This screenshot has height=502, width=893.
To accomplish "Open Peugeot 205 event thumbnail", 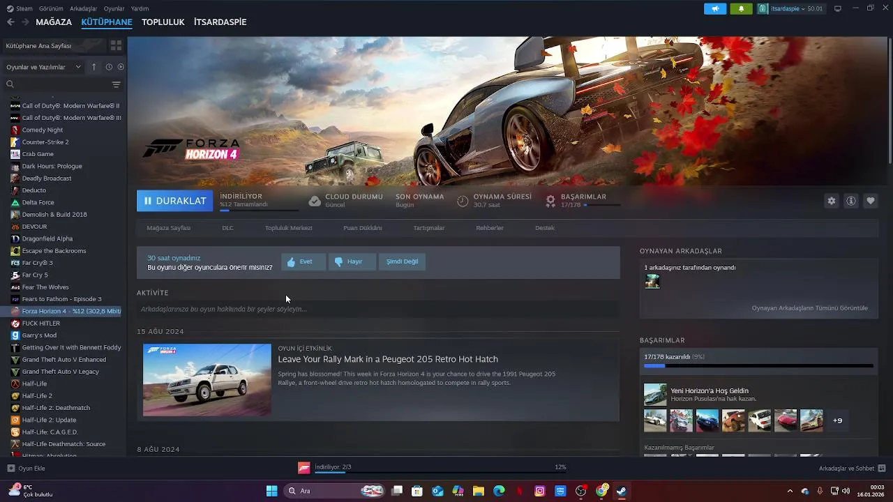I will point(207,380).
